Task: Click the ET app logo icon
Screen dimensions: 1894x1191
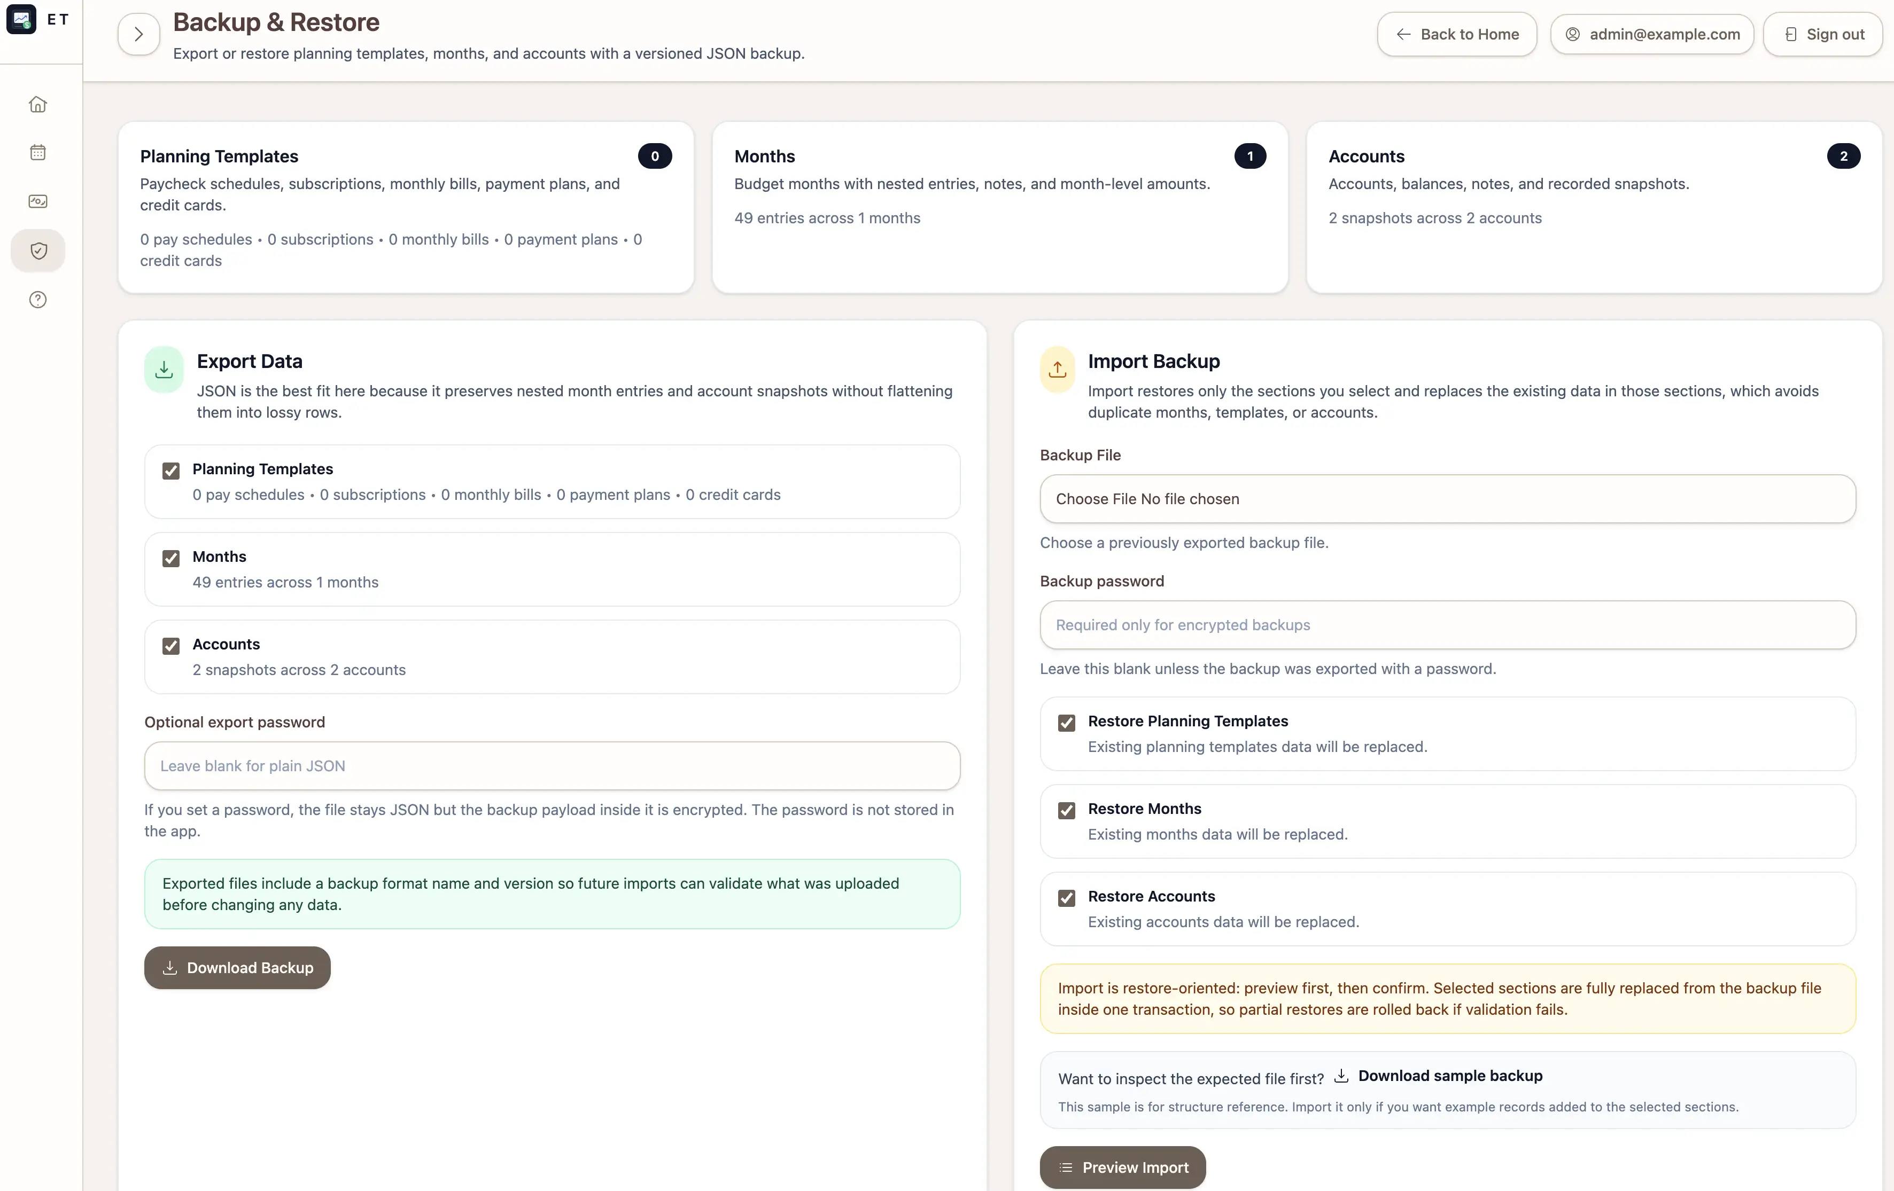Action: 21,19
